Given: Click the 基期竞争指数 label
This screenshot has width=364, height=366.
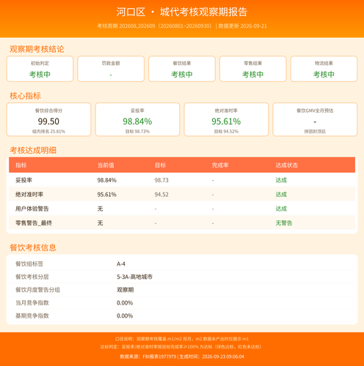Looking at the screenshot, I should 32,315.
